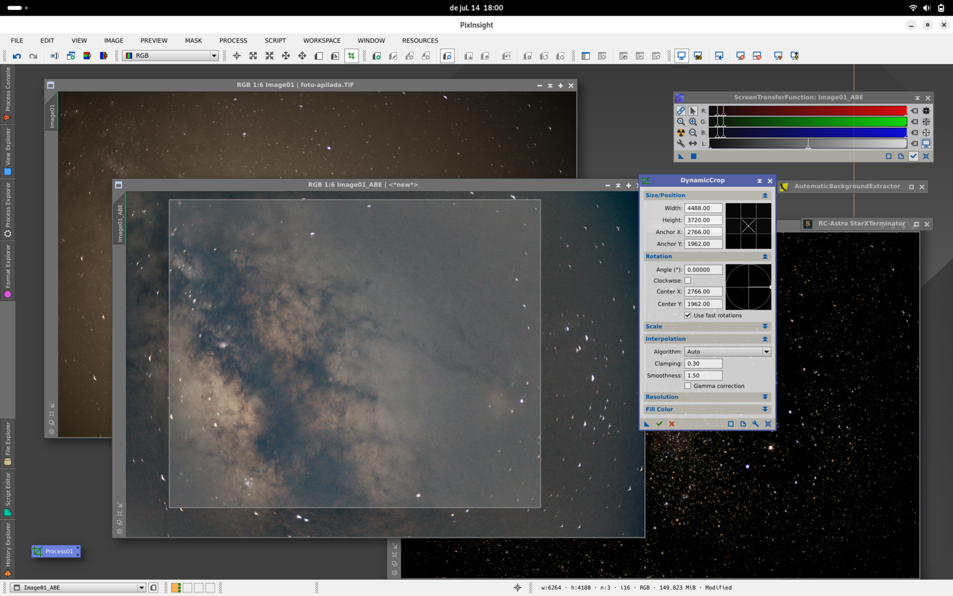953x596 pixels.
Task: Uncheck Use fast rotations
Action: (687, 315)
